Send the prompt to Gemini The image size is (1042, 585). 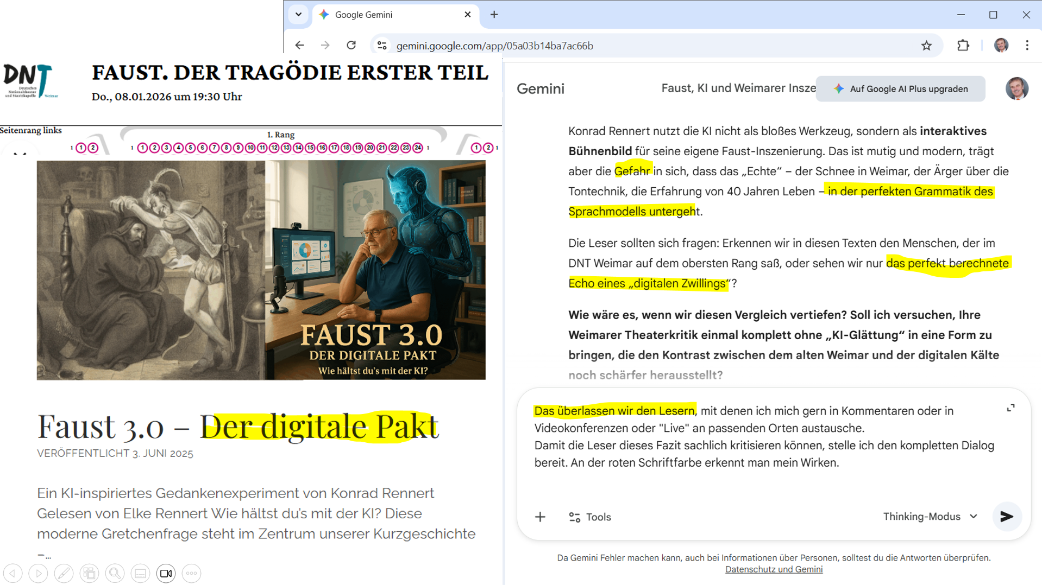(1006, 517)
